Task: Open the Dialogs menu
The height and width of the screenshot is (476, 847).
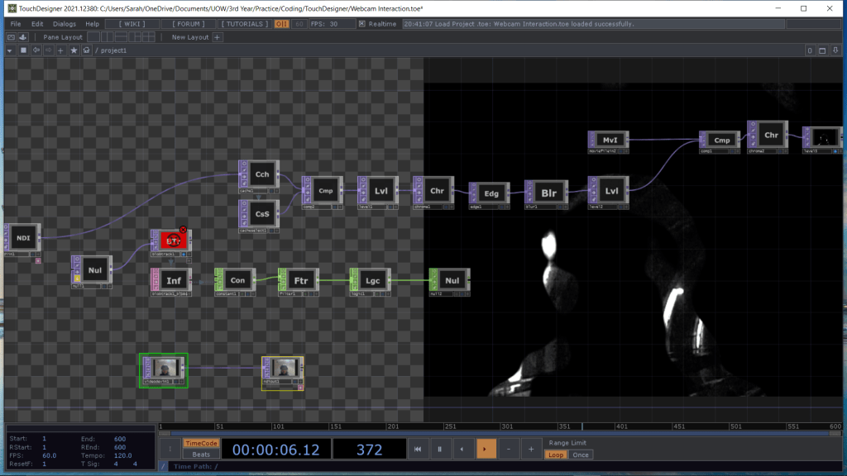Action: pyautogui.click(x=64, y=24)
